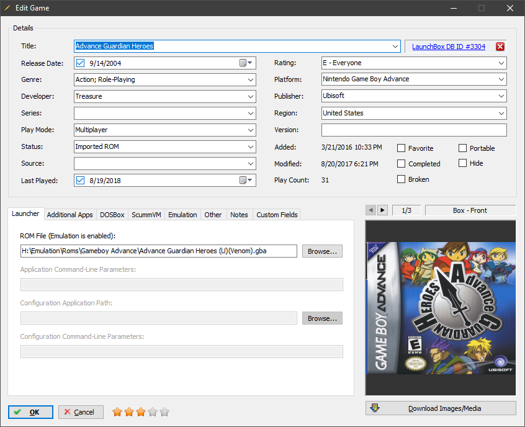This screenshot has width=525, height=427.
Task: Open the Emulation tab
Action: tap(182, 215)
